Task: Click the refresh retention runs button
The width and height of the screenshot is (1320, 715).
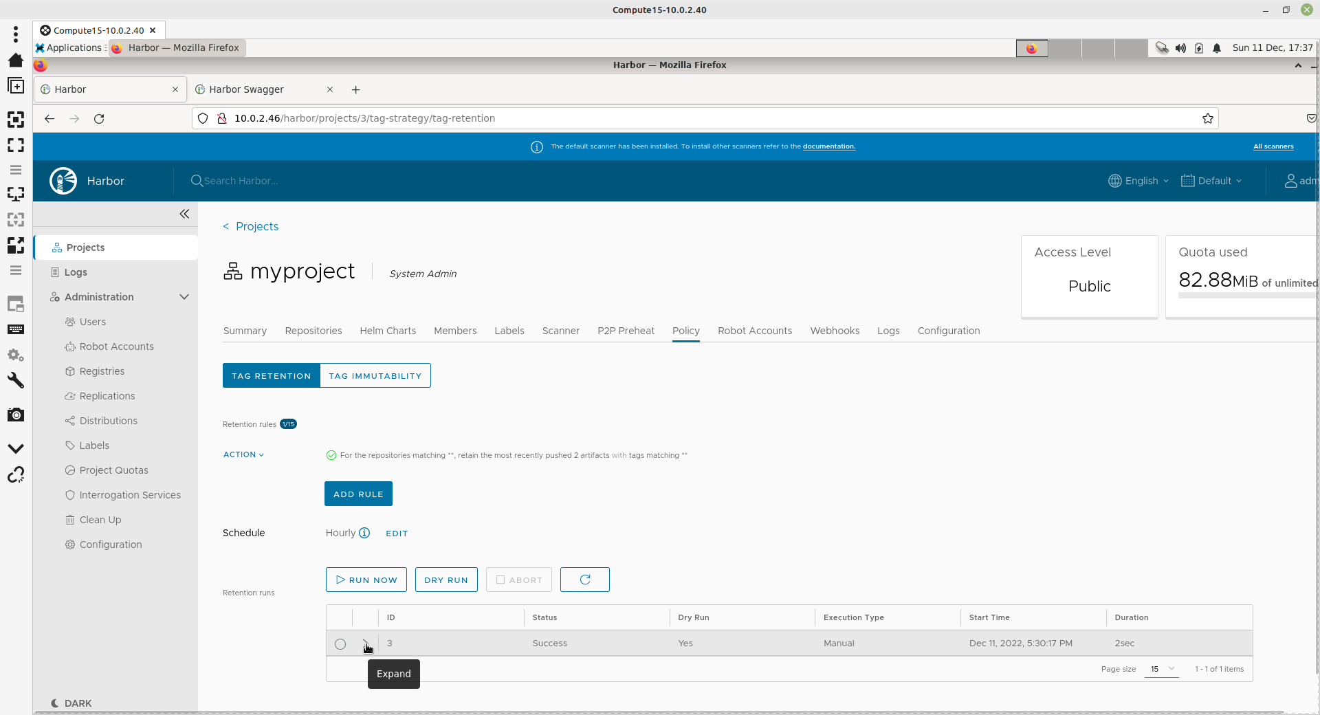Action: coord(584,580)
